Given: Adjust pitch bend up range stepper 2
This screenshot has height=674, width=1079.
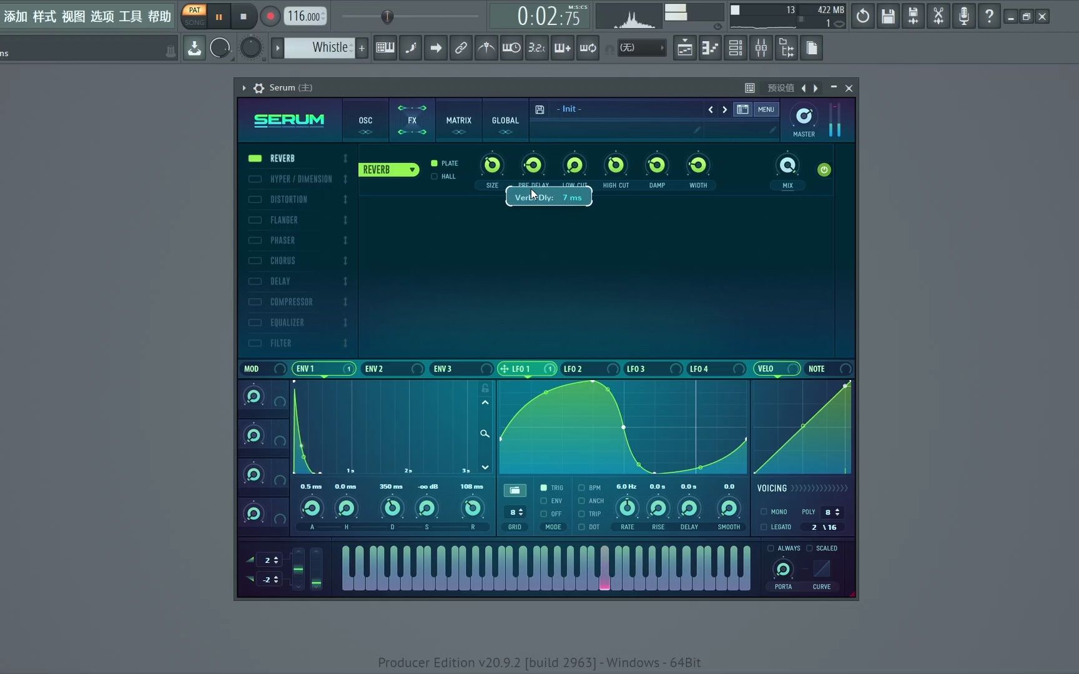Looking at the screenshot, I should [x=270, y=560].
